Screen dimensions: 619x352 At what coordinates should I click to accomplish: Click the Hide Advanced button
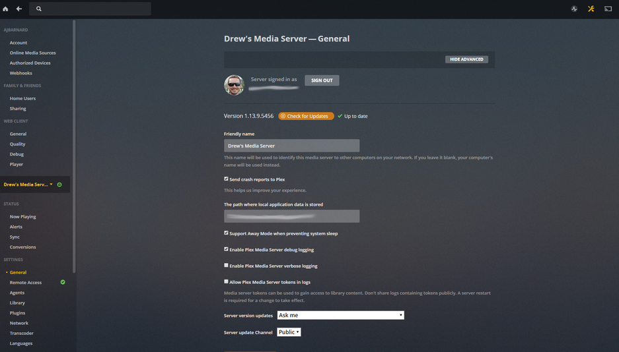pos(466,59)
